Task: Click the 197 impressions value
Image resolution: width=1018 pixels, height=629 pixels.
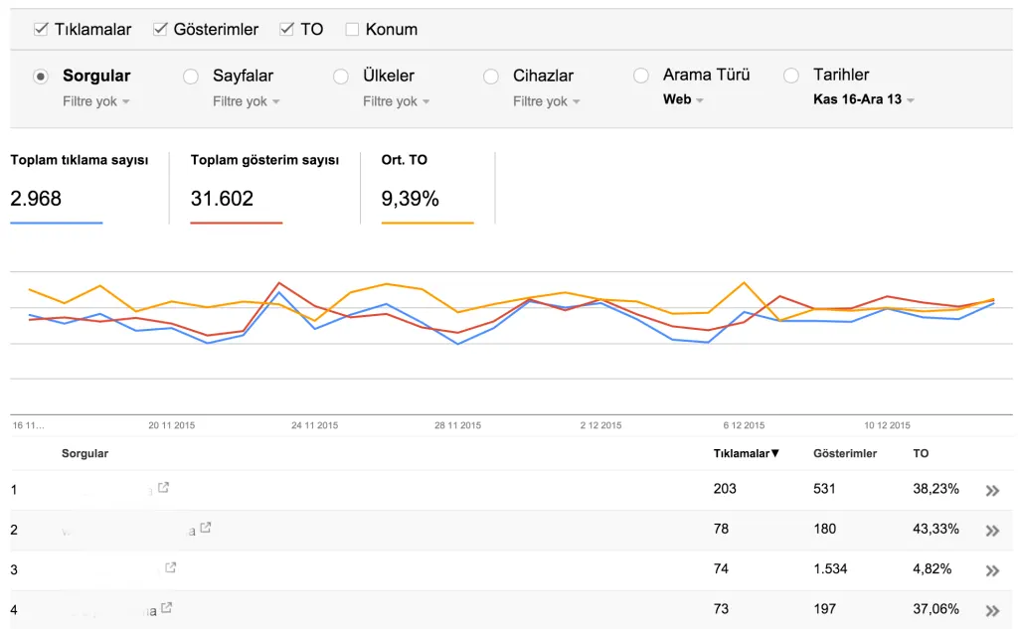Action: click(824, 609)
